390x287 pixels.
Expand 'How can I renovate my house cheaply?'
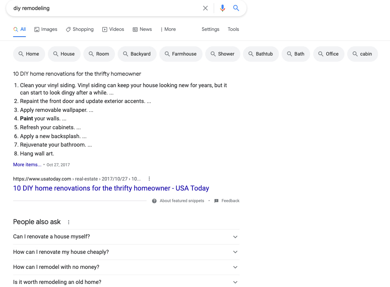click(x=235, y=252)
